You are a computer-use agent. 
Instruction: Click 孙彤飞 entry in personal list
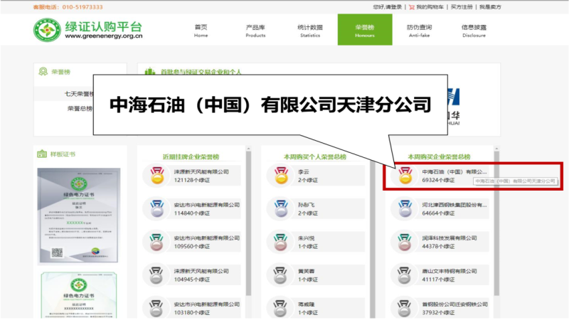point(307,205)
